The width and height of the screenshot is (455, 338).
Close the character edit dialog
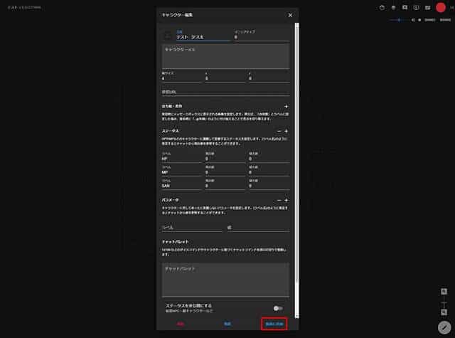tap(290, 15)
